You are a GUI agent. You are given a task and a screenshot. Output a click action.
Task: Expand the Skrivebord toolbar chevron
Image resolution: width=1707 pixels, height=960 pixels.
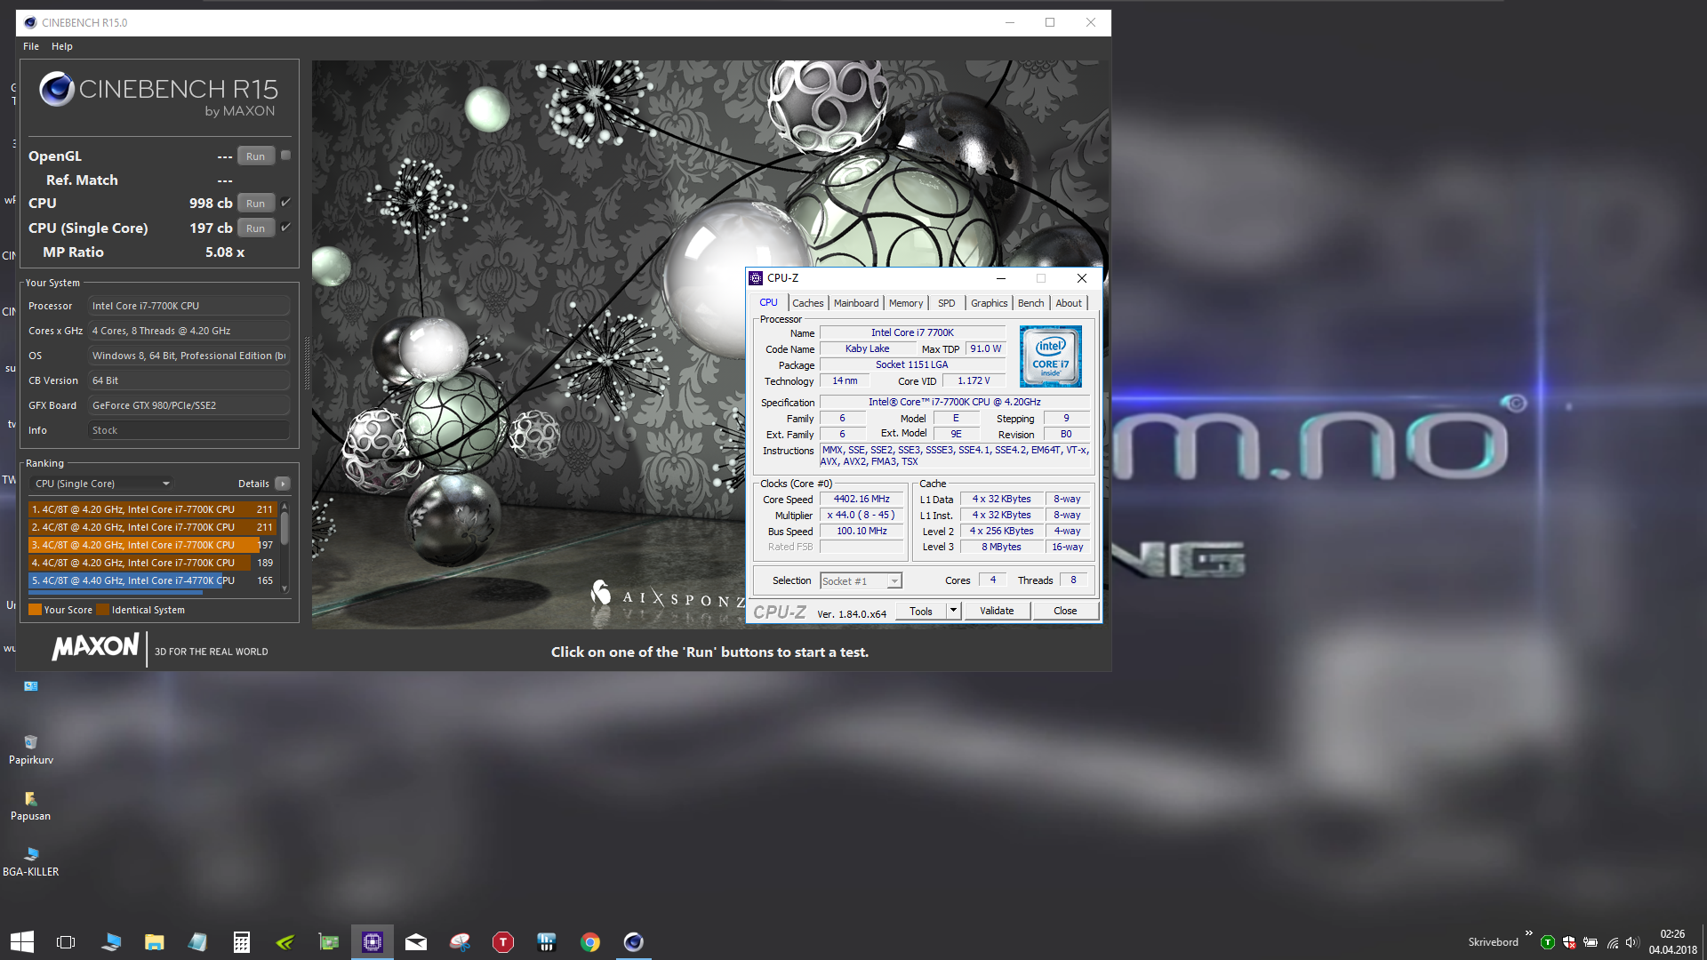[x=1529, y=933]
